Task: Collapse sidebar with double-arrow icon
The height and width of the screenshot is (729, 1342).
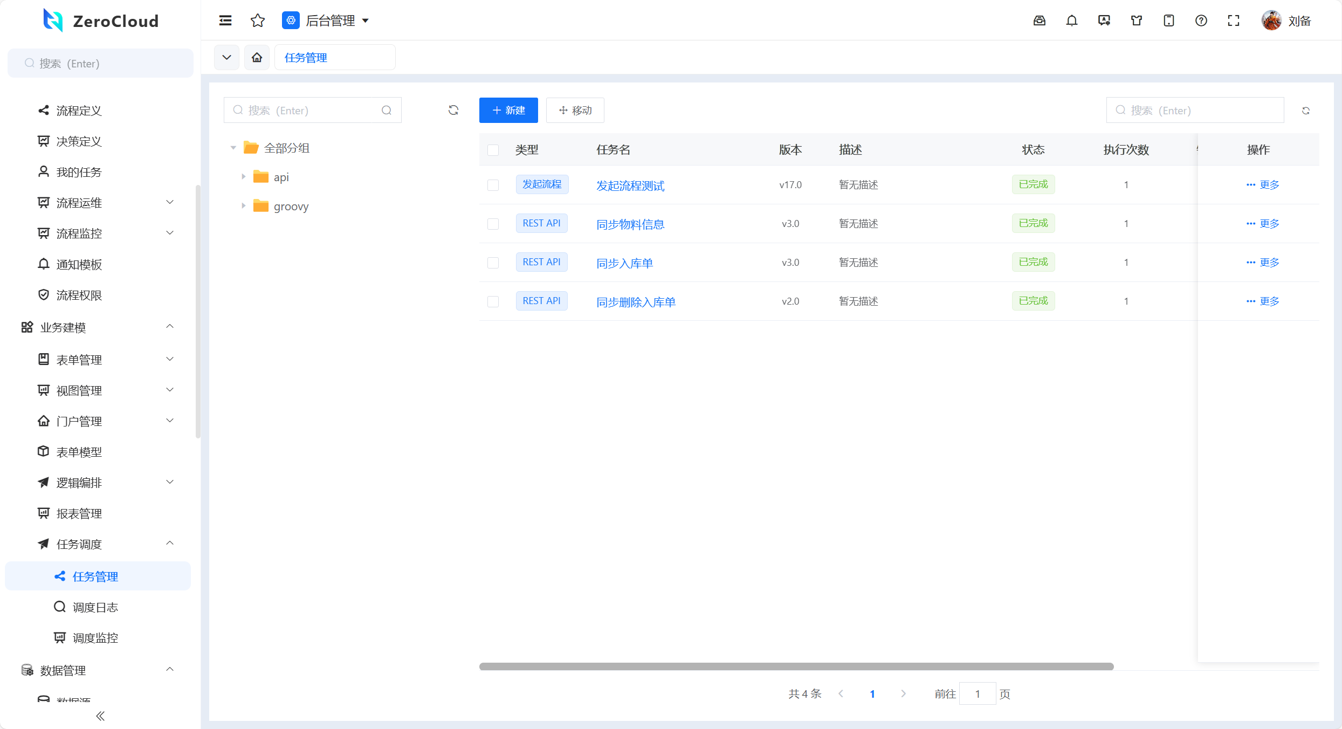Action: click(100, 716)
